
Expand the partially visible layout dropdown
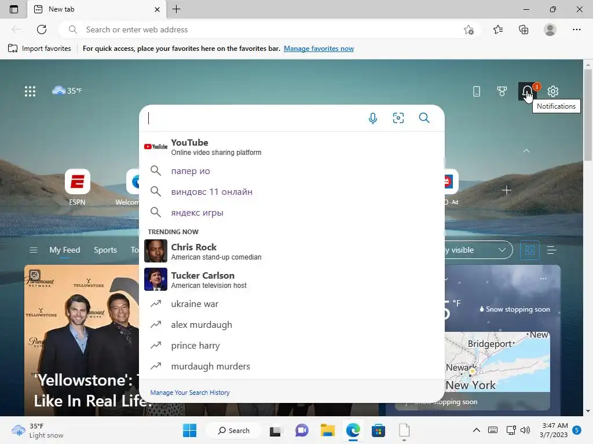tap(479, 250)
